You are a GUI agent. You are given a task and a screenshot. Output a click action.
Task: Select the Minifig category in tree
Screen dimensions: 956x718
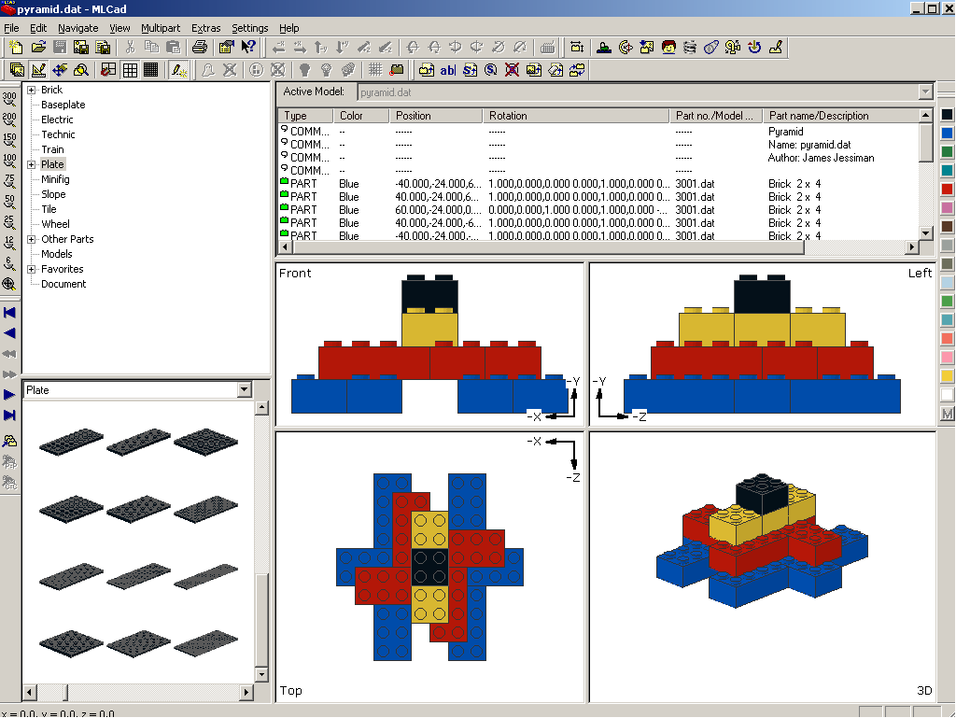55,179
